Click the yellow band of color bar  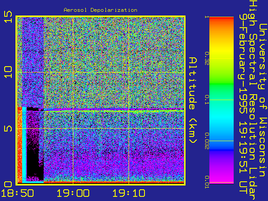tap(222, 51)
